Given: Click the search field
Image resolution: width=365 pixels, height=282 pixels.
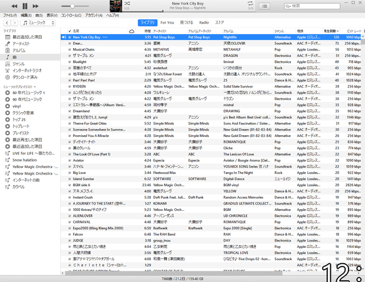Looking at the screenshot, I should (312, 6).
